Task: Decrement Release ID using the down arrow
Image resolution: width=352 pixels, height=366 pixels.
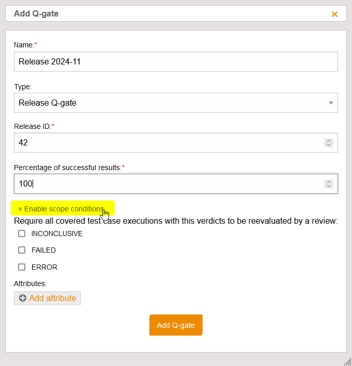Action: click(328, 145)
